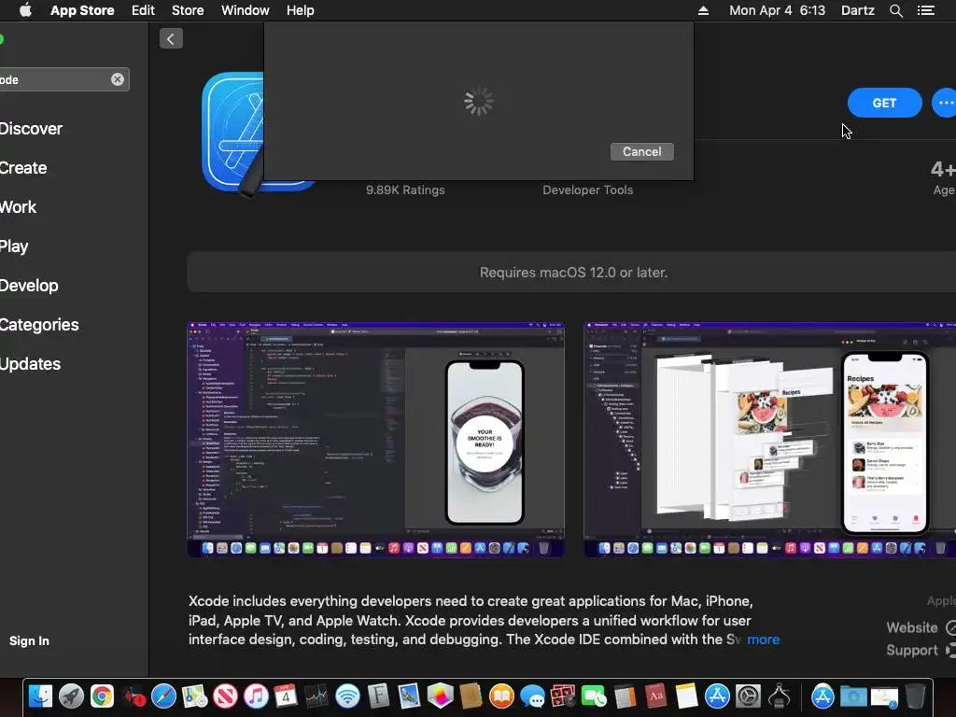
Task: Click 'Requires macOS 12.0 or later.' notice
Action: [574, 273]
